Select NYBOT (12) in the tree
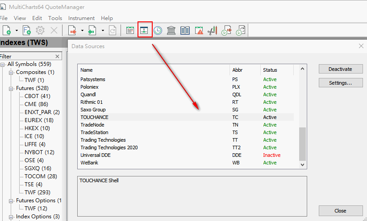The width and height of the screenshot is (367, 221). (x=39, y=152)
